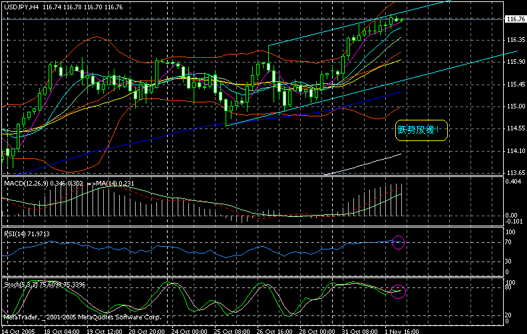
Task: Click the 14 Oct 2005 date label
Action: point(18,331)
